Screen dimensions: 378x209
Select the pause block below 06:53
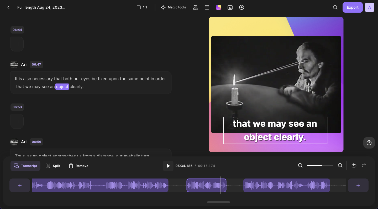pyautogui.click(x=17, y=121)
